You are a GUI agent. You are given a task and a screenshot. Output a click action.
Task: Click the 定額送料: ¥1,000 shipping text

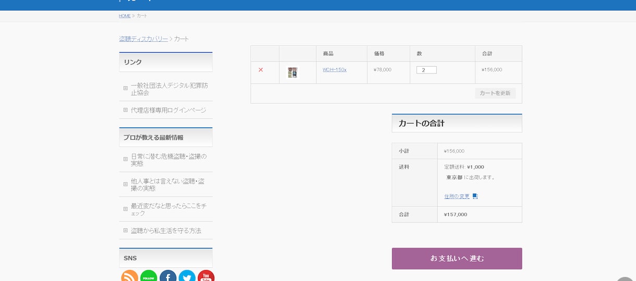coord(464,167)
